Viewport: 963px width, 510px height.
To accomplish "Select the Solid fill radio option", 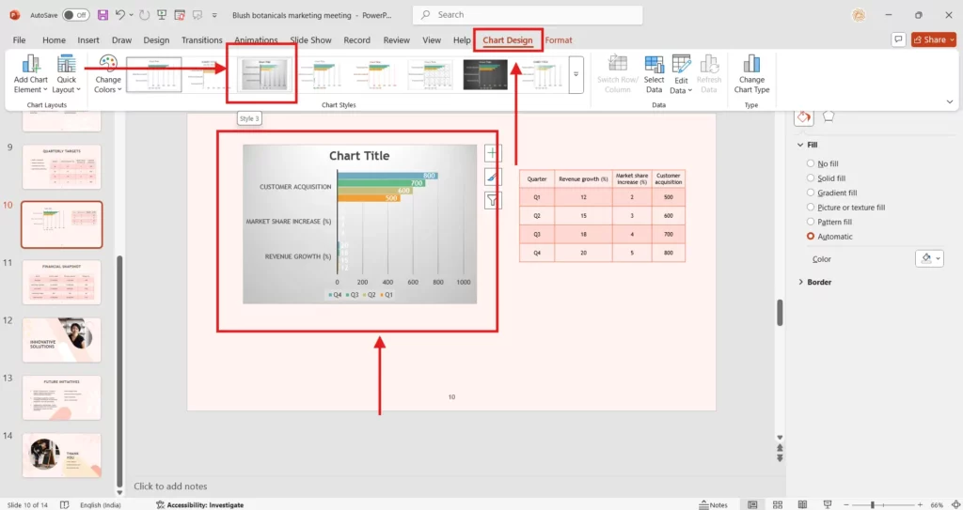I will click(811, 178).
